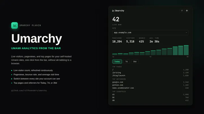The height and width of the screenshot is (114, 204).
Task: Click the pageviews value 18,204
Action: [117, 41]
